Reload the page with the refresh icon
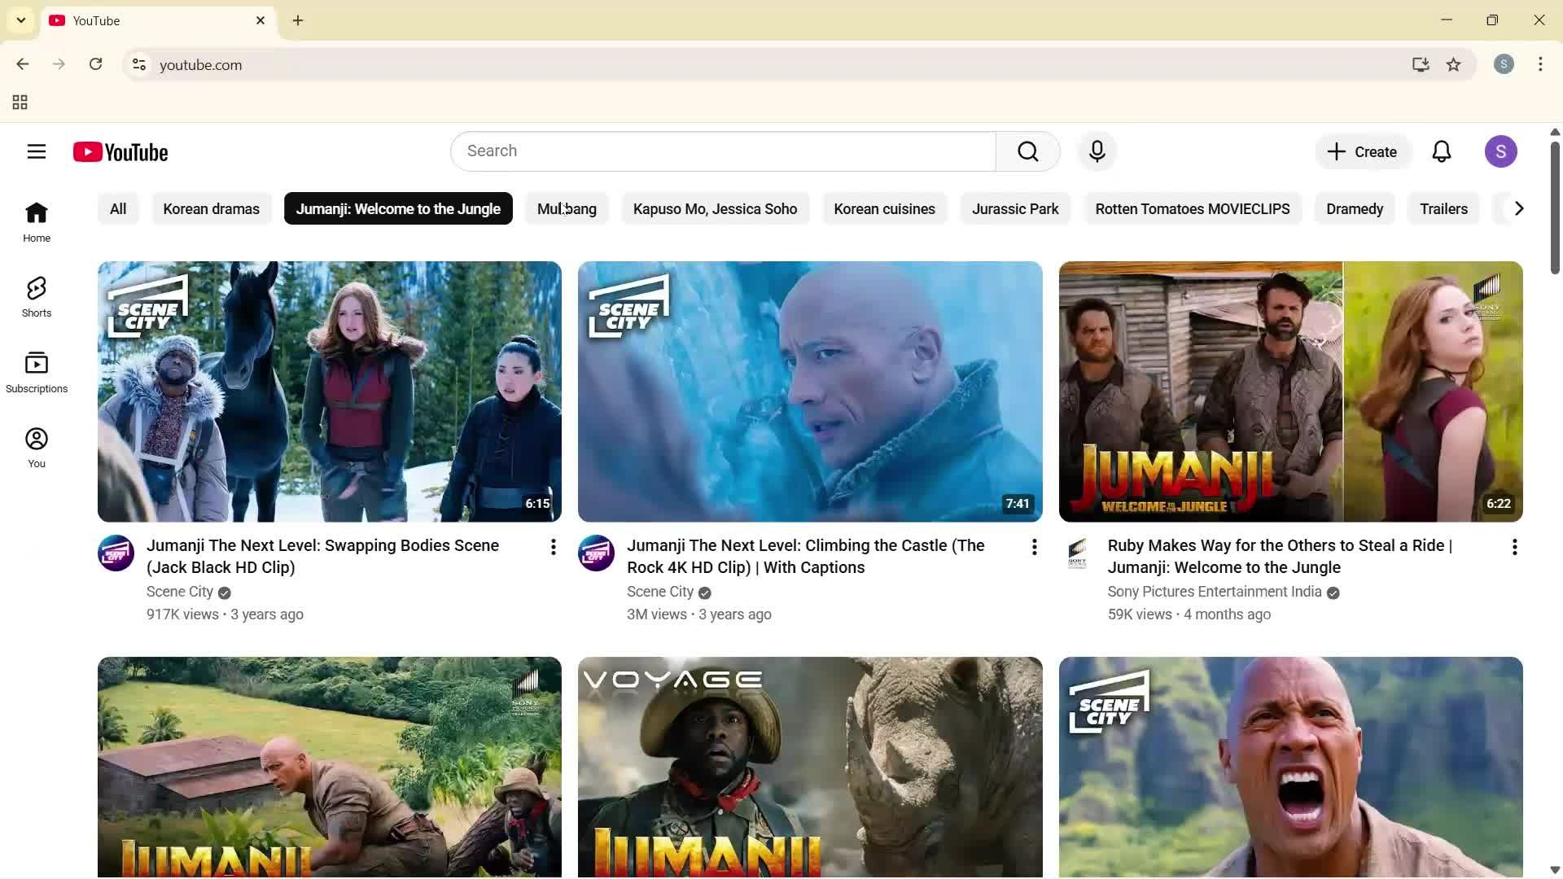Screen dimensions: 1563x879 95,64
